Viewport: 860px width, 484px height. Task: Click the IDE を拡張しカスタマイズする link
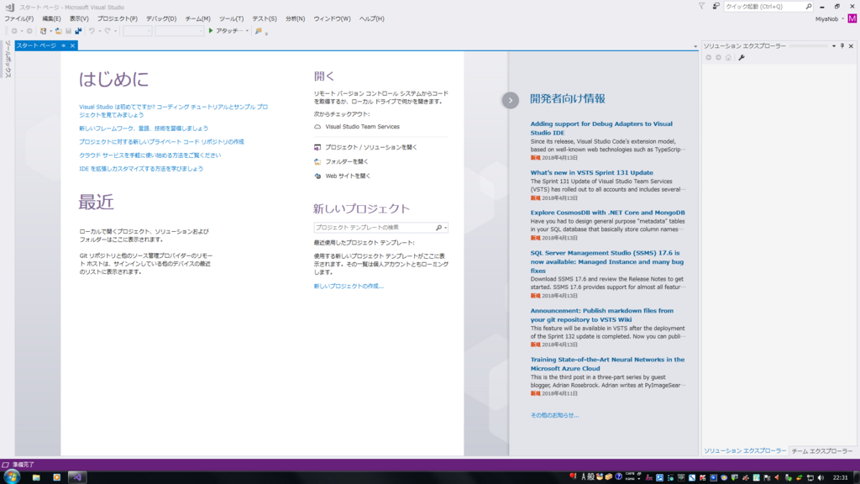141,169
